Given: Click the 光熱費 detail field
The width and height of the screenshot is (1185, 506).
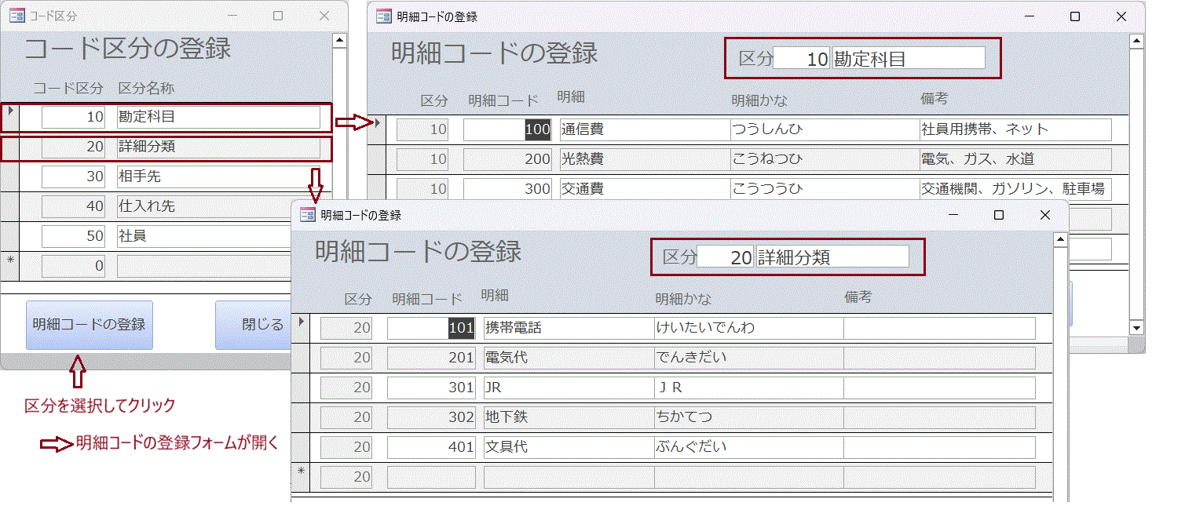Looking at the screenshot, I should coord(644,159).
